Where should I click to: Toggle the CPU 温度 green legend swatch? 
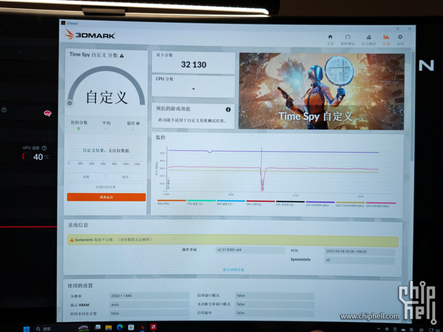tap(202, 201)
